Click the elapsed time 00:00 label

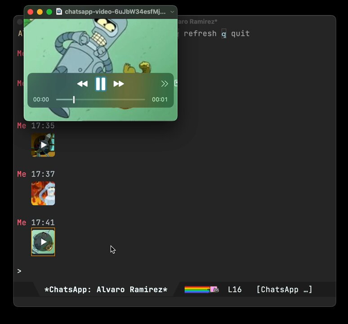[41, 99]
